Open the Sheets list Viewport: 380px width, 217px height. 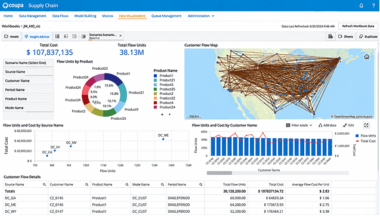[x=345, y=36]
